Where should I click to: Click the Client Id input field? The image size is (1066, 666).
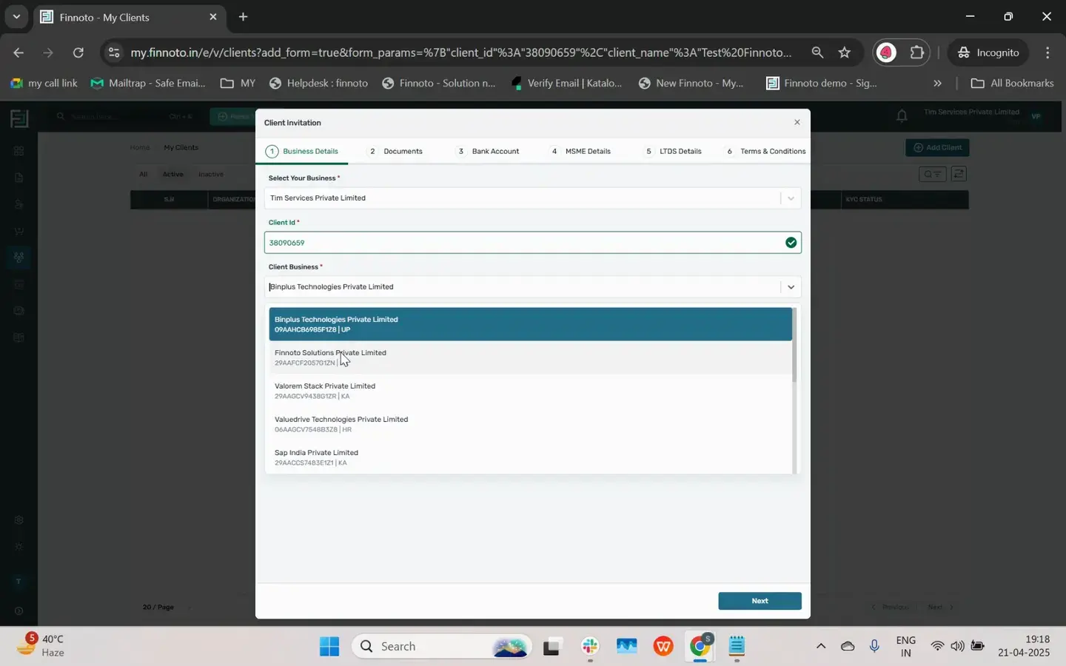point(533,243)
